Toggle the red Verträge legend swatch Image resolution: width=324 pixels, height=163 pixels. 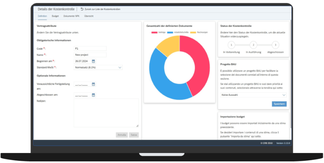click(154, 32)
